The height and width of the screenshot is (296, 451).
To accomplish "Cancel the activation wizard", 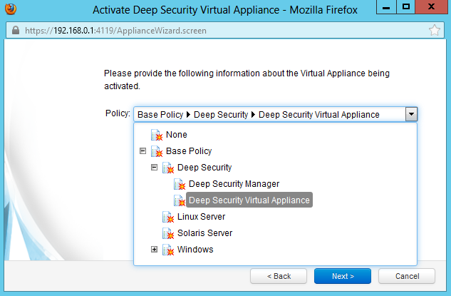I will coord(407,276).
